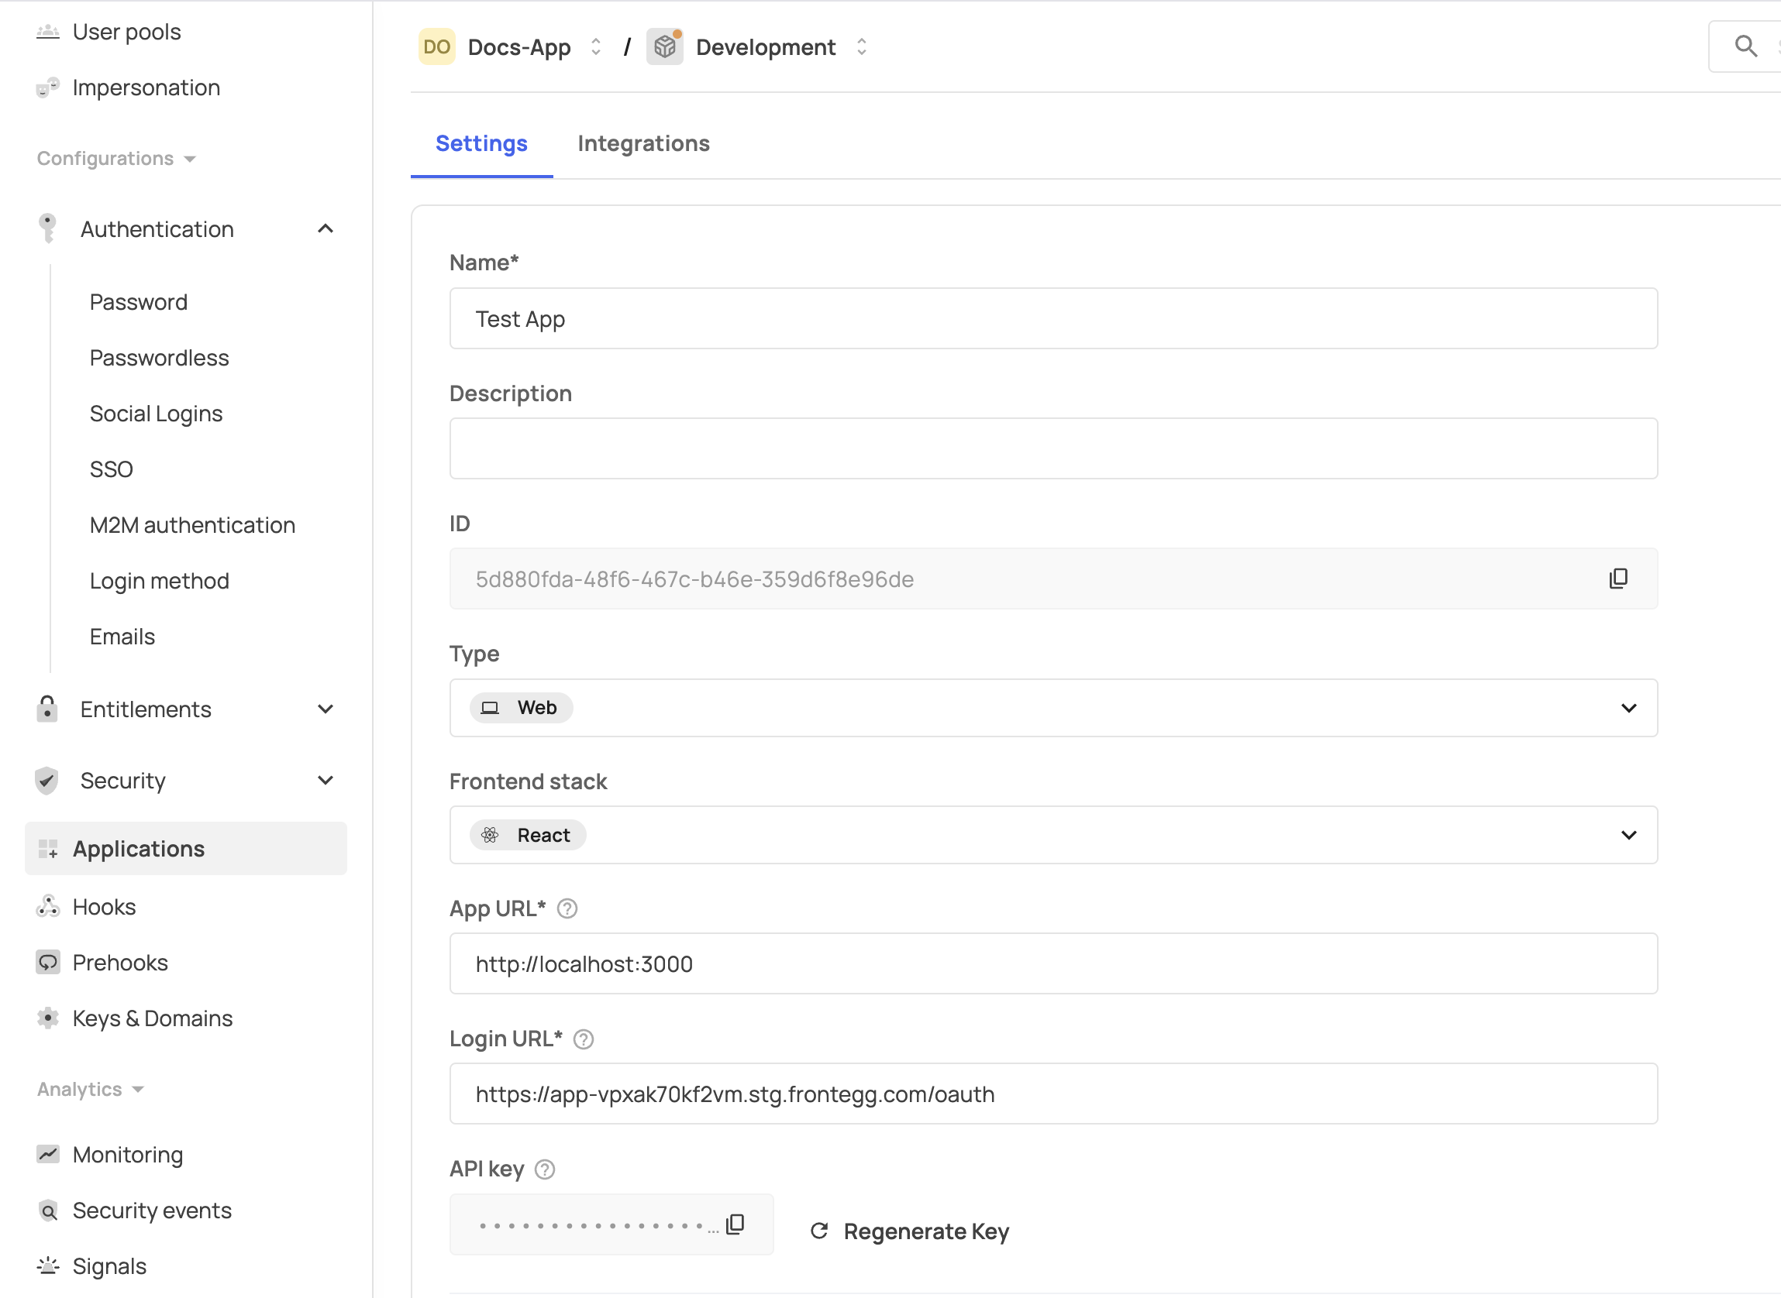1781x1298 pixels.
Task: Open the Keys & Domains page
Action: point(153,1018)
